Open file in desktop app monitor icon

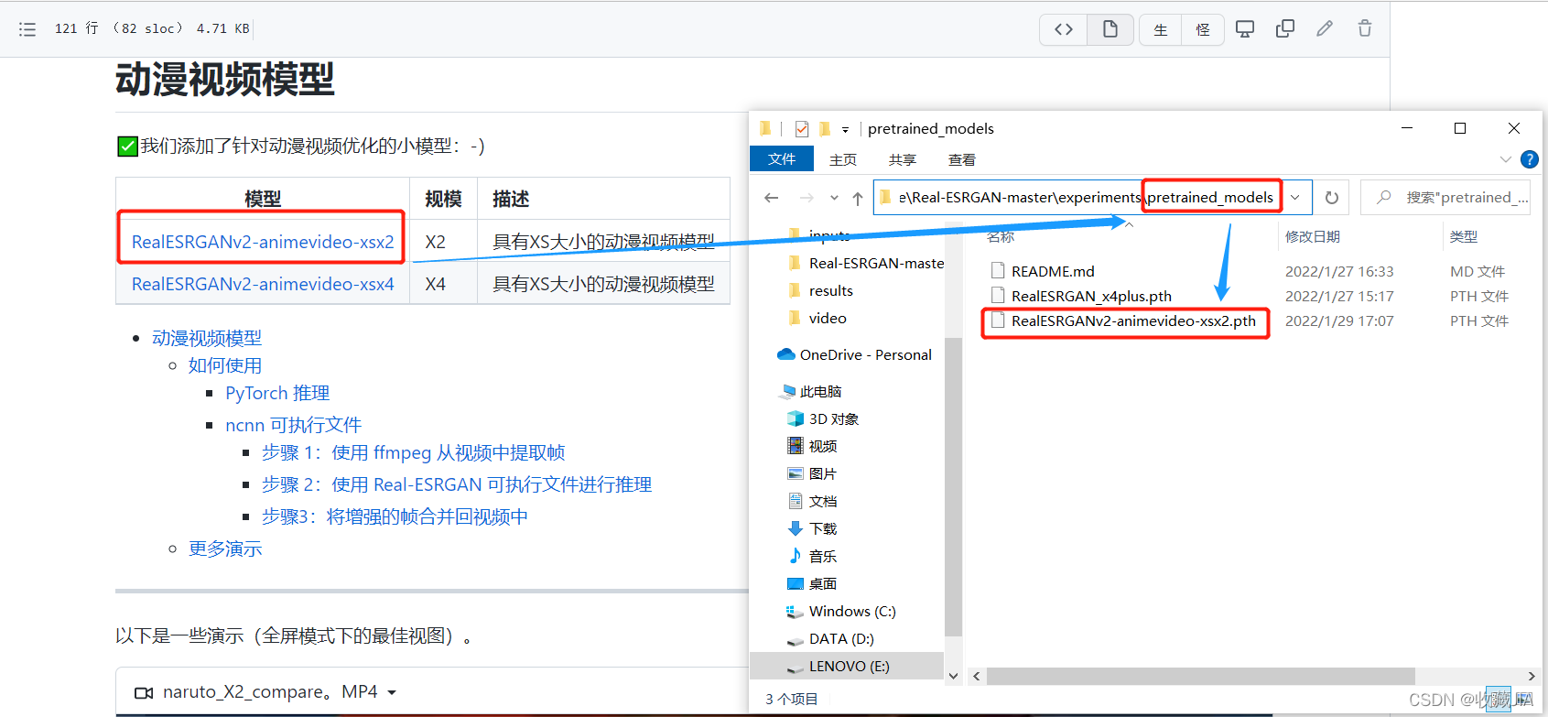click(x=1245, y=29)
